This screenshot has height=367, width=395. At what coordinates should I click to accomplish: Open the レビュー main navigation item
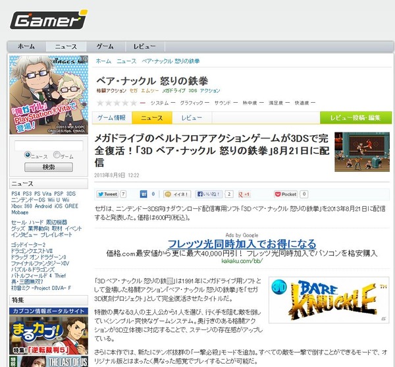click(x=145, y=47)
